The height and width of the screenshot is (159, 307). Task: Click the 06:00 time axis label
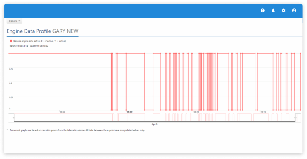pos(129,112)
